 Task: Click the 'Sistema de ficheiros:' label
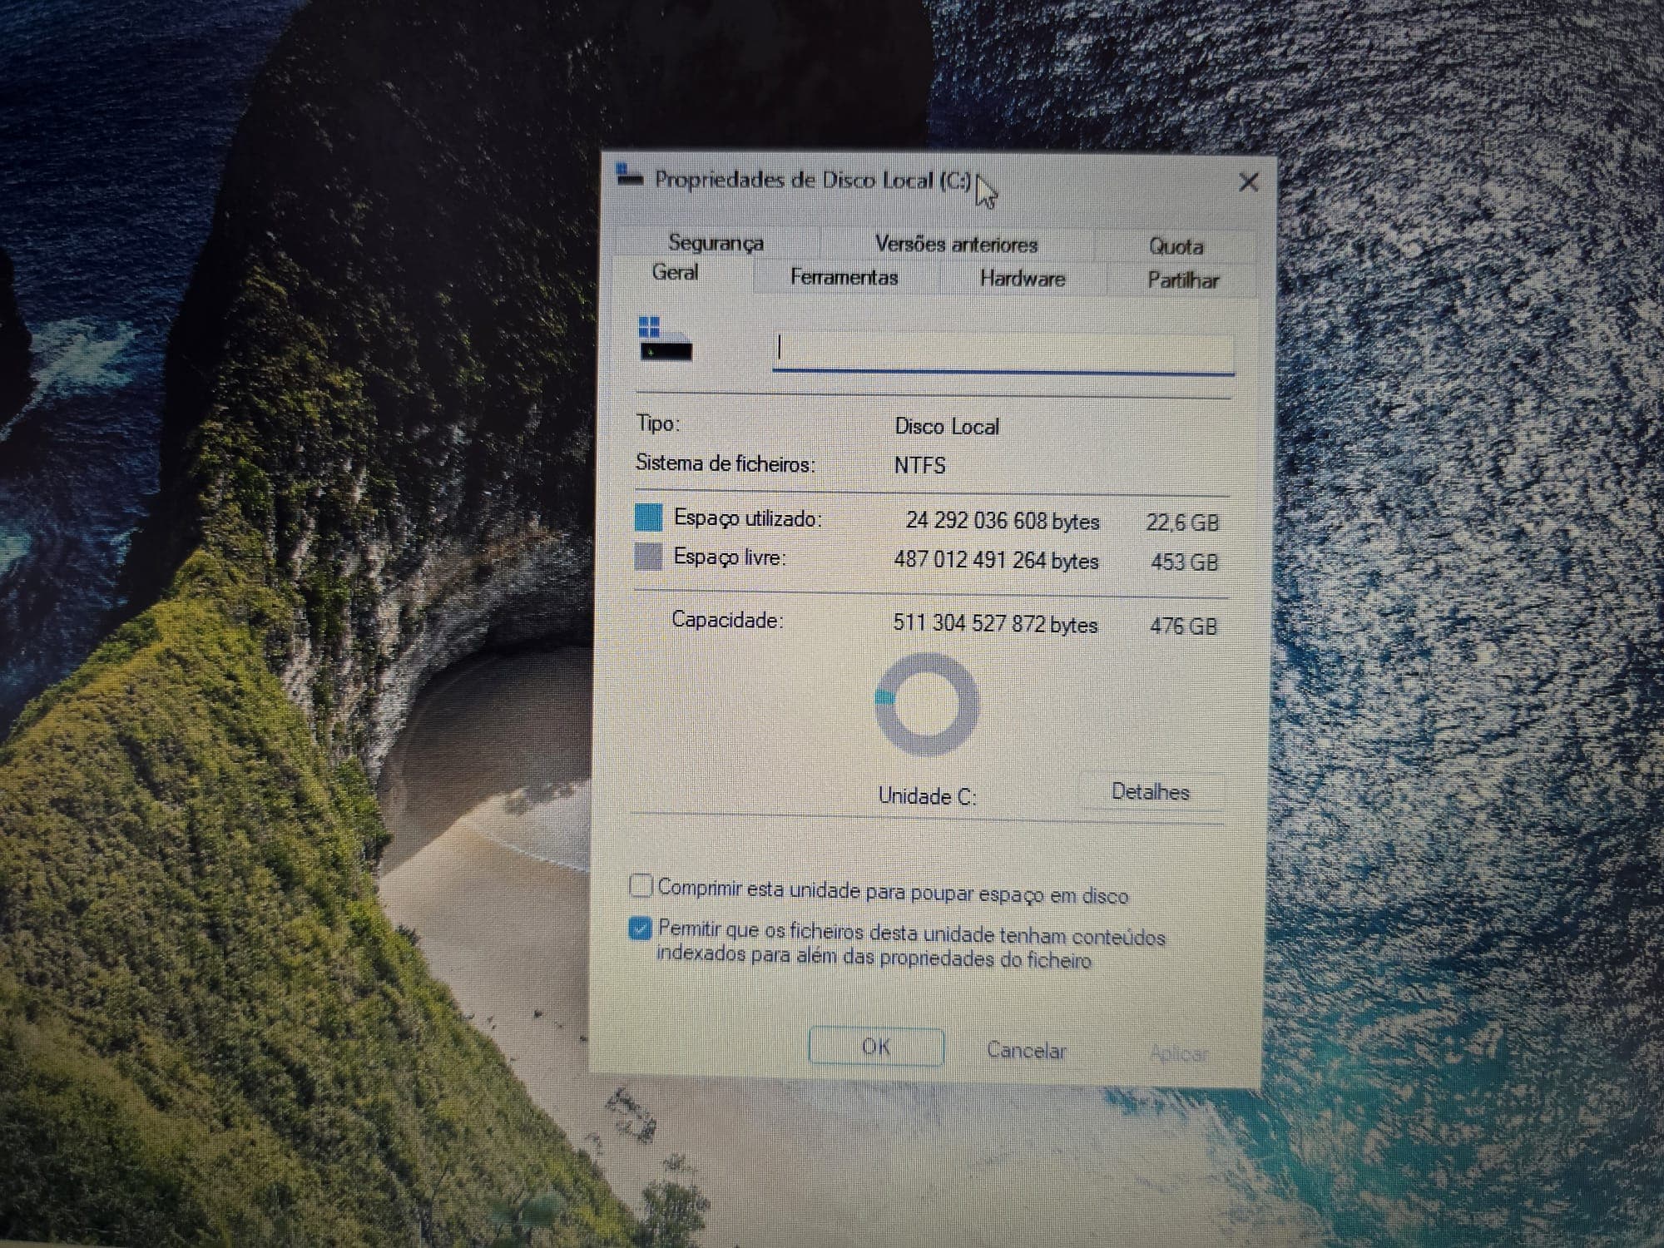click(726, 463)
